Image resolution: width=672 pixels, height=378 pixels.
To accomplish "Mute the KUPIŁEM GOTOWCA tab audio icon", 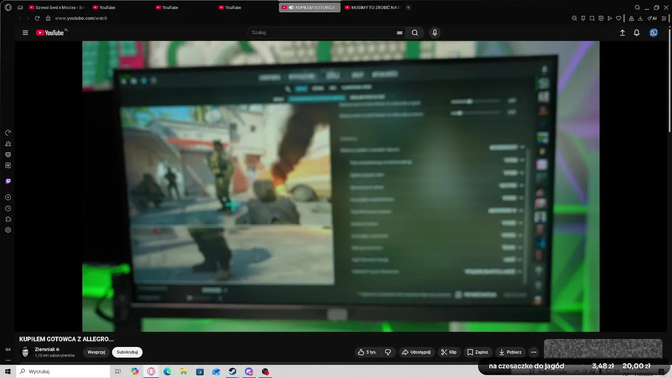I will 291,7.
